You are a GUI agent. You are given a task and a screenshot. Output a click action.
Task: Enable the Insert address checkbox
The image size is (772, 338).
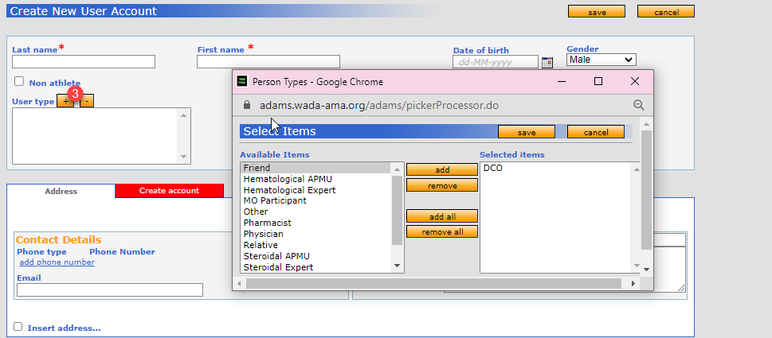click(18, 327)
